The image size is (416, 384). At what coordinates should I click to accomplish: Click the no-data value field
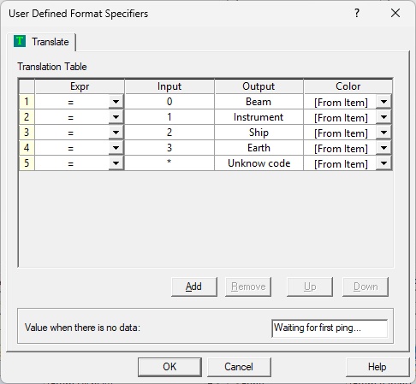(x=330, y=328)
